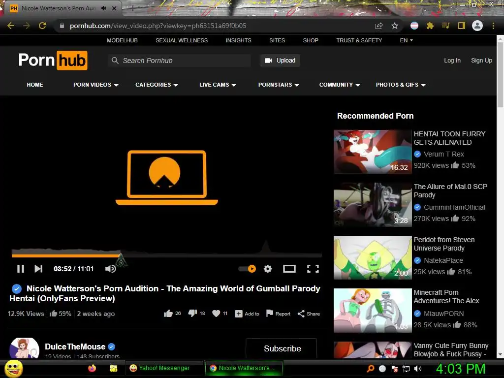Toggle the browser side panel icon

pyautogui.click(x=461, y=26)
